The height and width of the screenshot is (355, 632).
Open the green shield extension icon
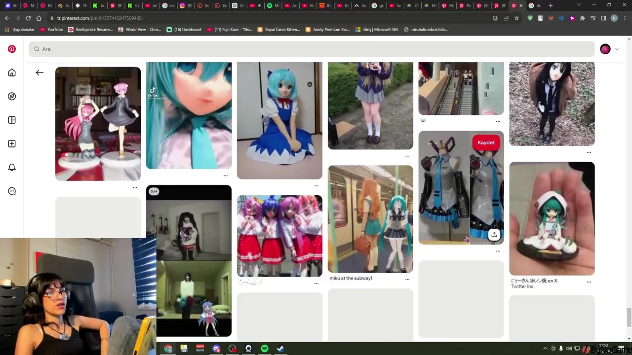(x=530, y=18)
